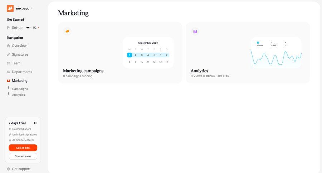322x173 pixels.
Task: Click the Set-up flag icon
Action: coord(9,28)
